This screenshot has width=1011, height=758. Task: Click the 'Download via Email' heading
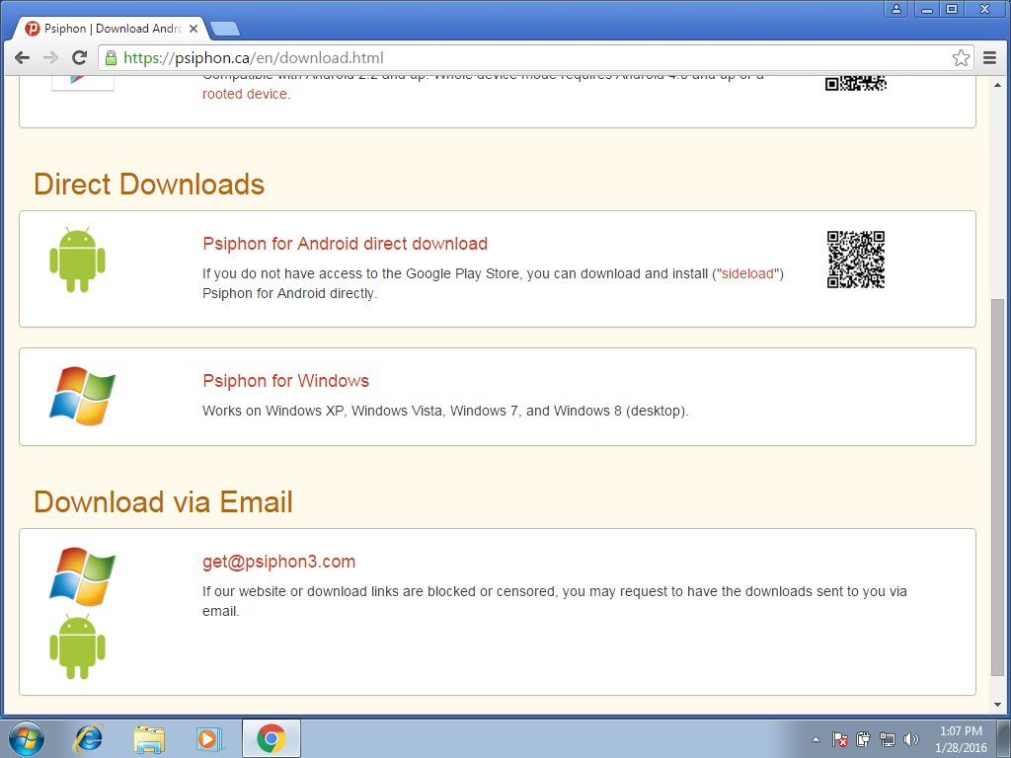[x=163, y=502]
